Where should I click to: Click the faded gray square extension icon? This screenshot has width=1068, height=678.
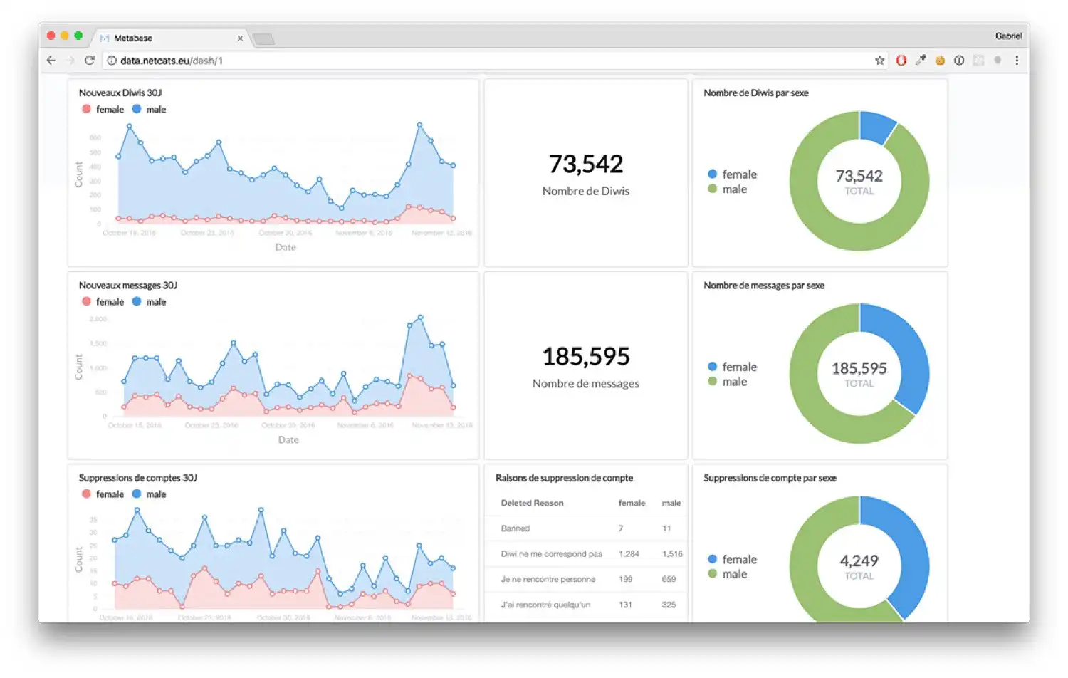(978, 61)
